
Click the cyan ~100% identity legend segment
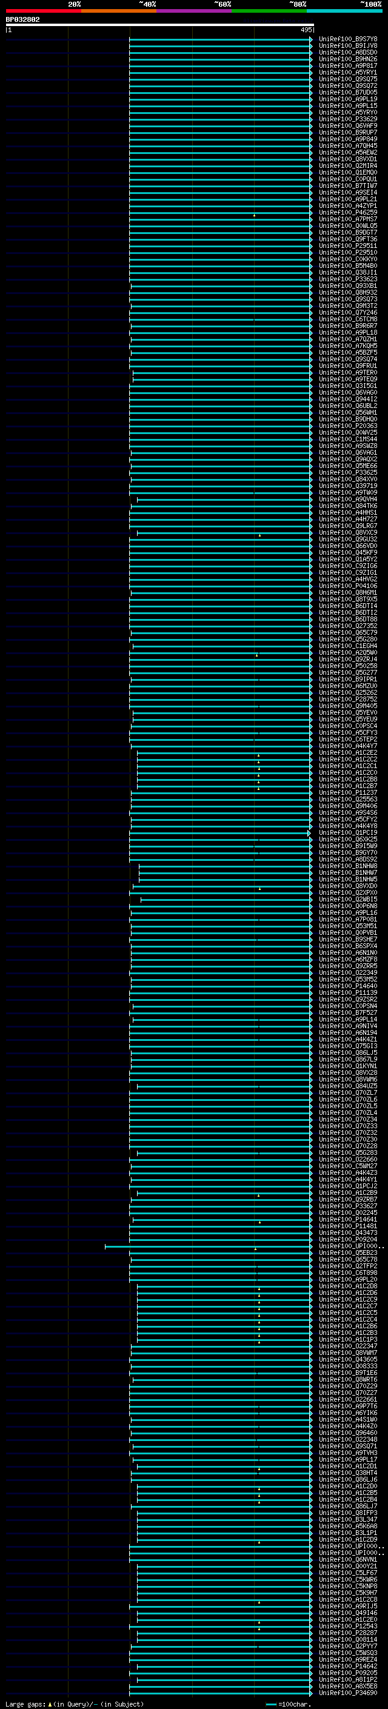tap(344, 11)
